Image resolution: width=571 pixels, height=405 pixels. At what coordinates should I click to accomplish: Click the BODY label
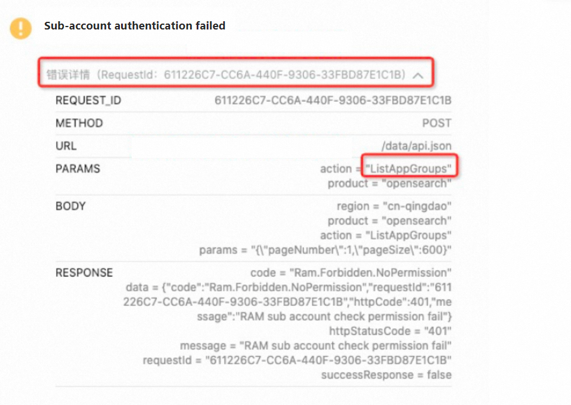click(x=71, y=206)
